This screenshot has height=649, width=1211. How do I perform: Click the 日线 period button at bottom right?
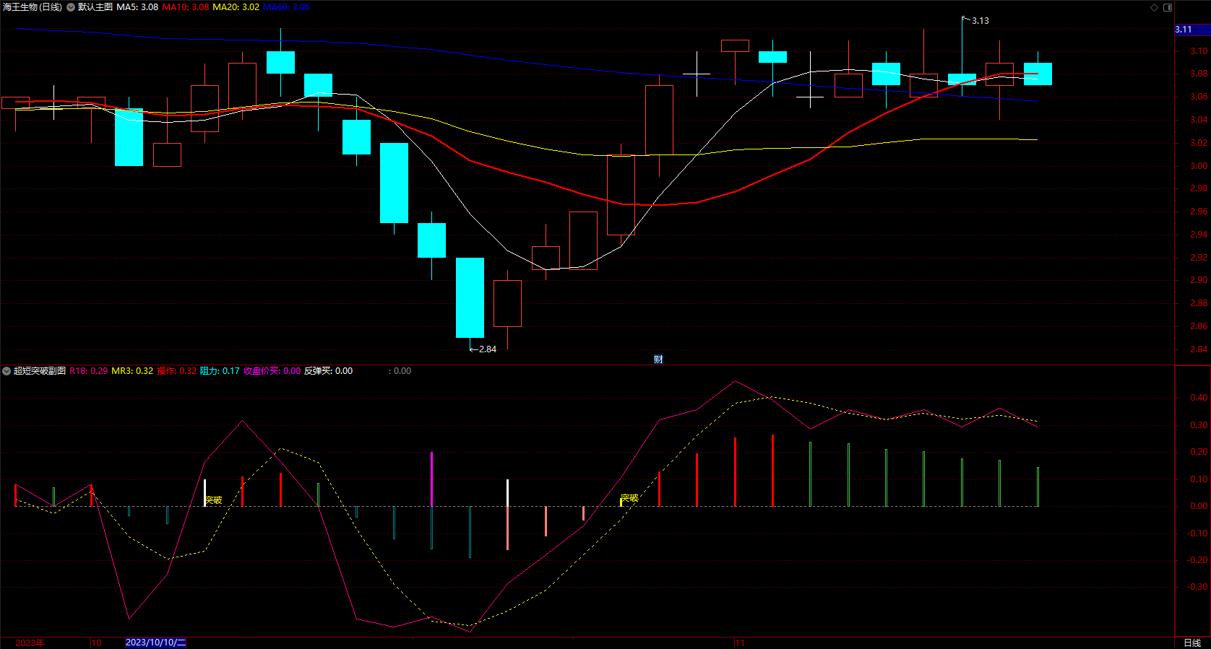[1192, 643]
